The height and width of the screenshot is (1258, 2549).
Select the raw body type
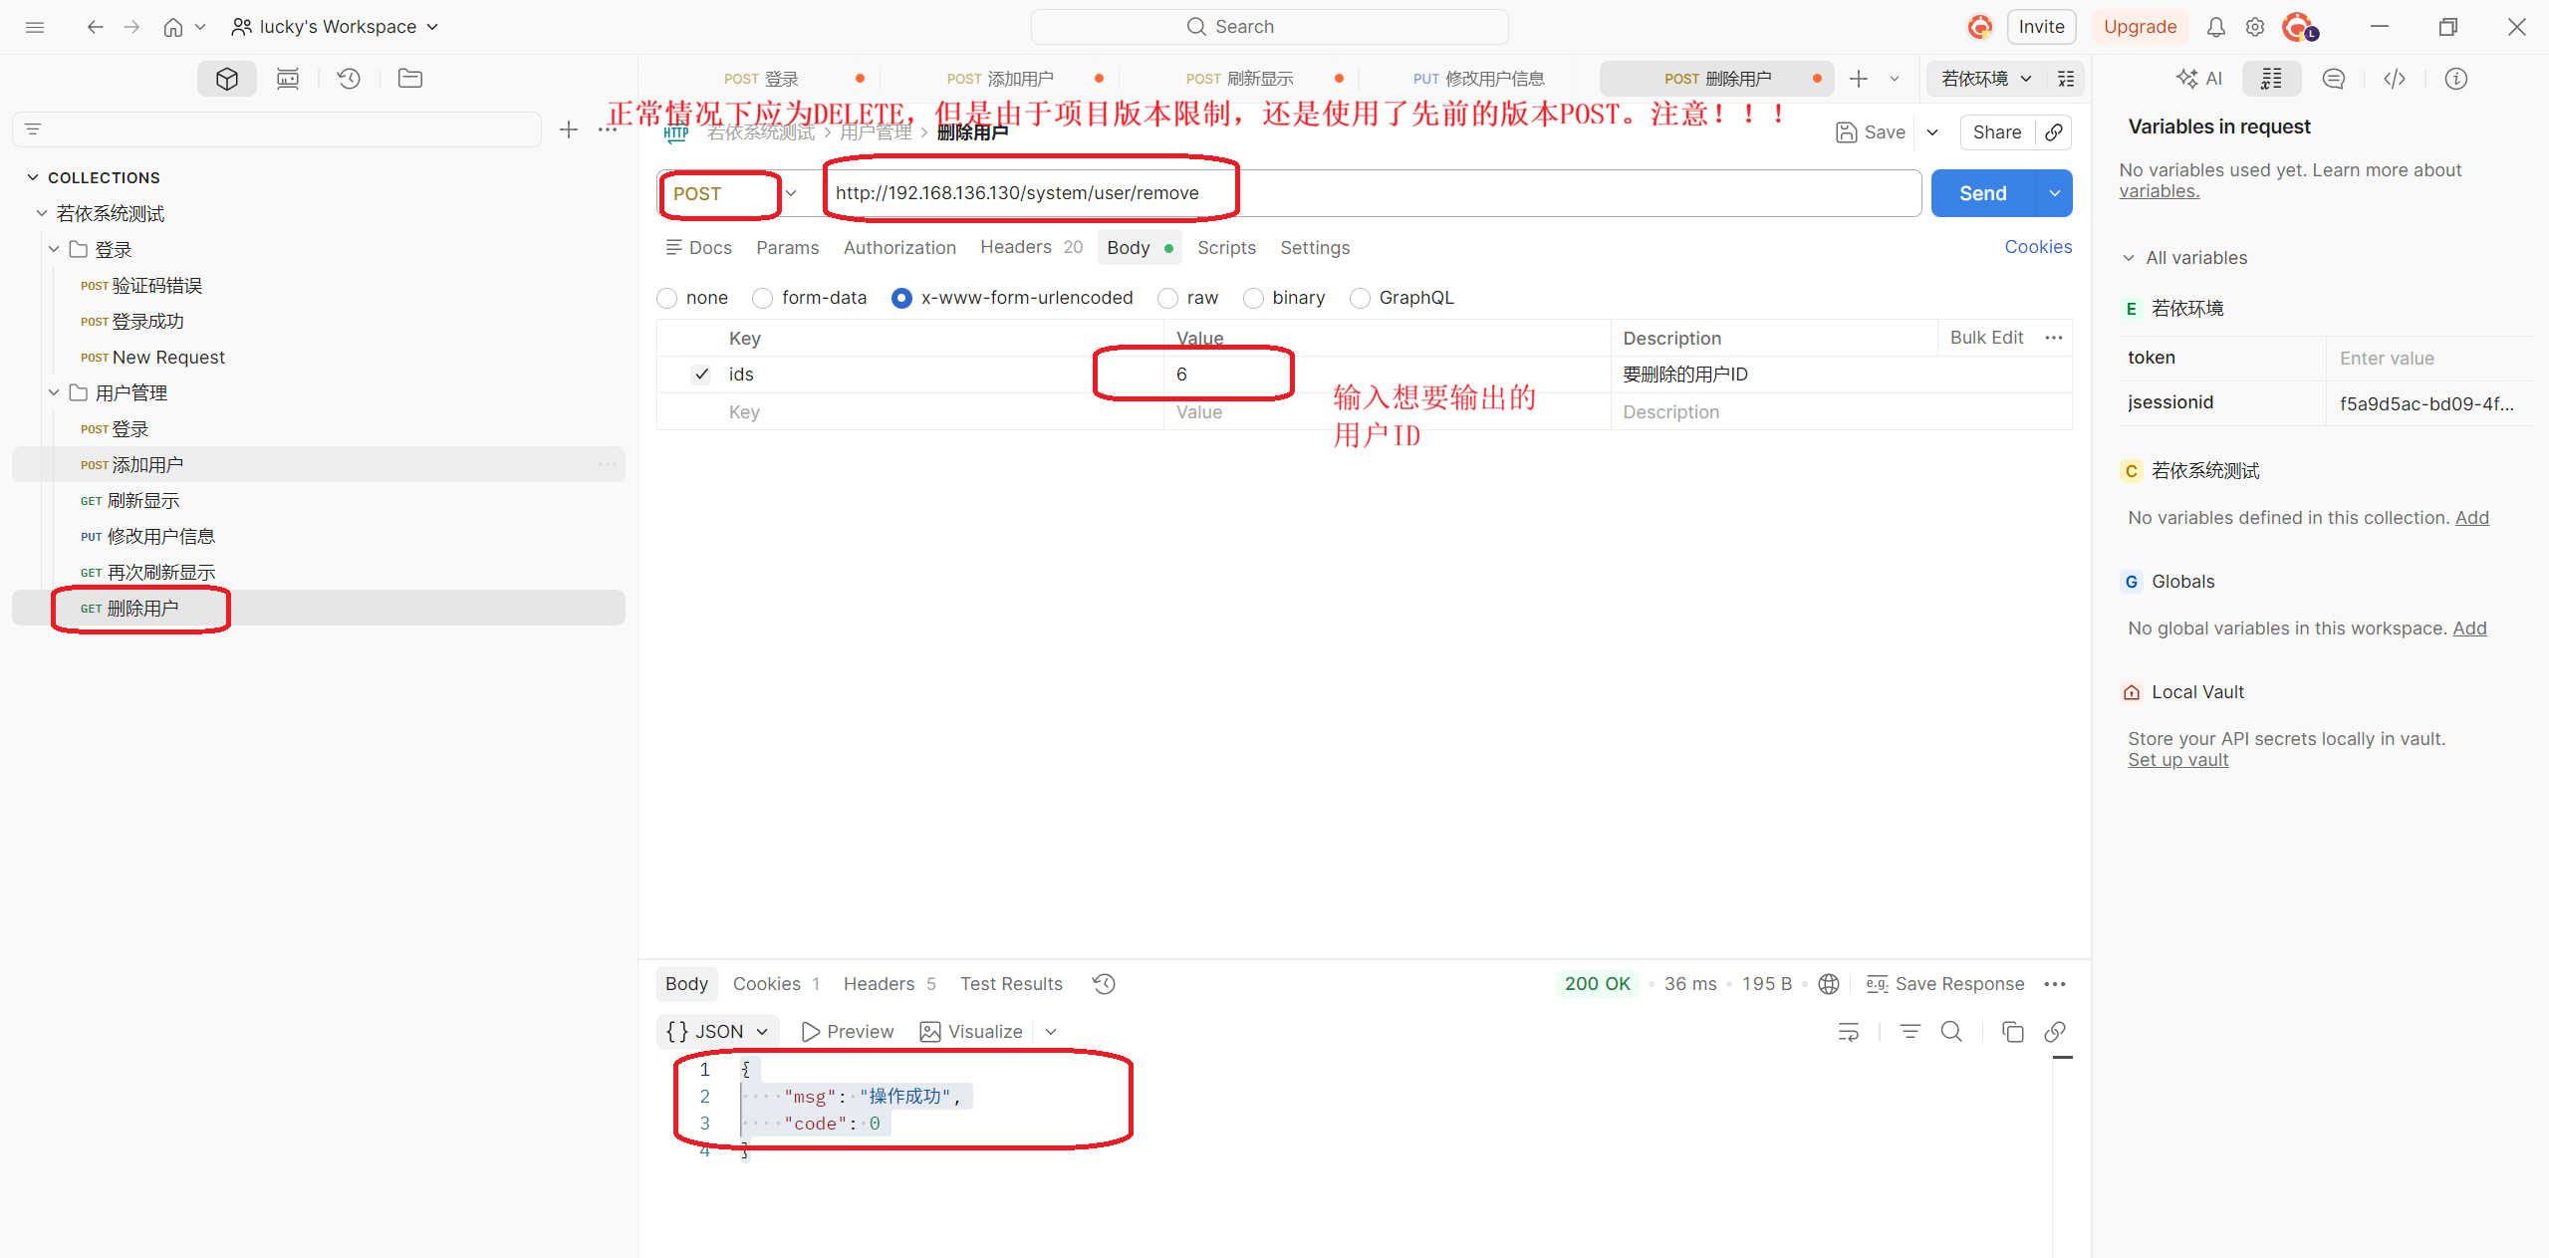click(x=1168, y=298)
